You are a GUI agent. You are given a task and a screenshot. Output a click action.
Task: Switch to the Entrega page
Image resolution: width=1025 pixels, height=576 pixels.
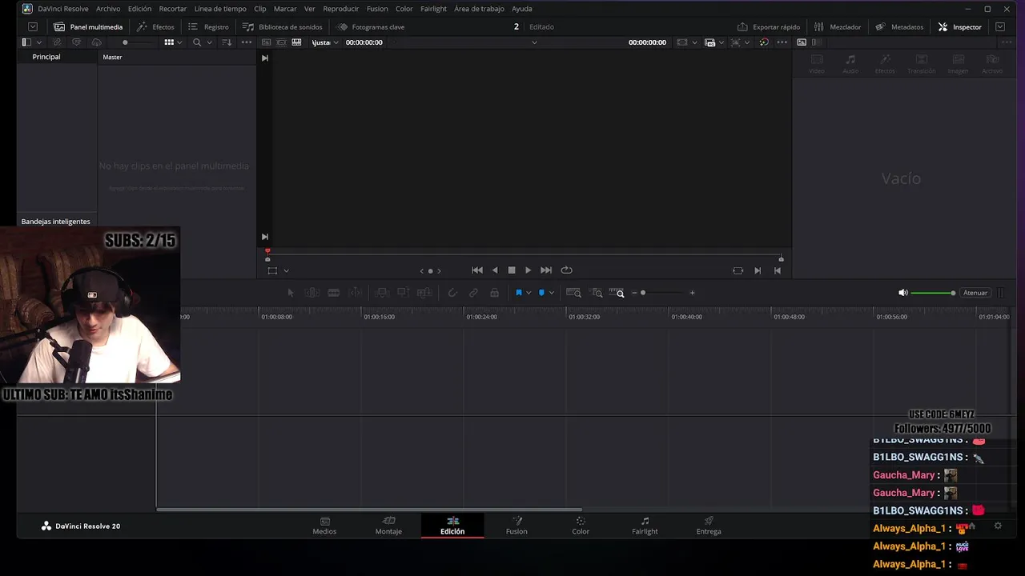[709, 526]
